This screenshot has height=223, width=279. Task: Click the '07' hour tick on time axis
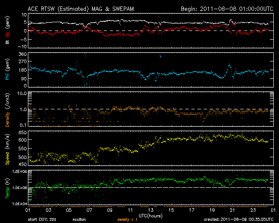[89, 210]
